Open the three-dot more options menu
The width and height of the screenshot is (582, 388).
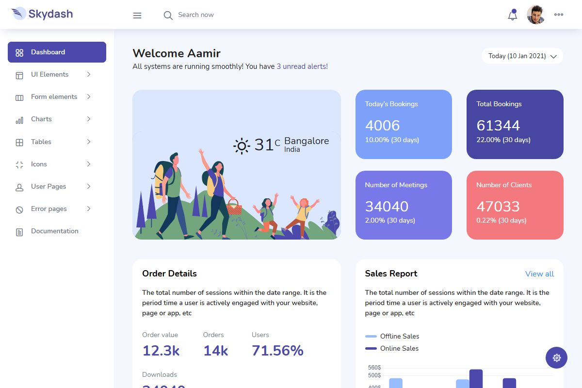pyautogui.click(x=559, y=15)
